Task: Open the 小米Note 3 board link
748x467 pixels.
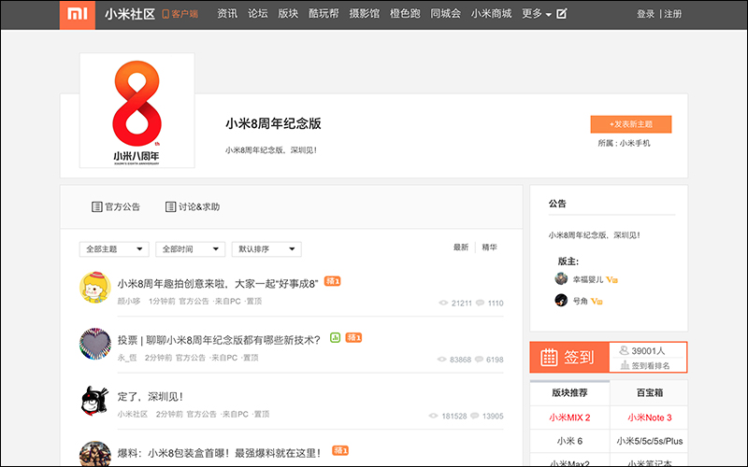Action: pos(649,417)
